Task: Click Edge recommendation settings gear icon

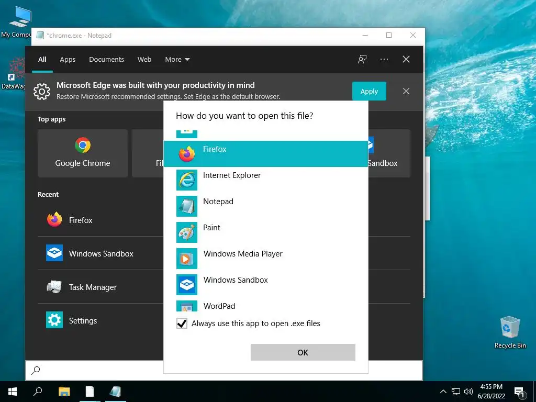Action: tap(42, 91)
